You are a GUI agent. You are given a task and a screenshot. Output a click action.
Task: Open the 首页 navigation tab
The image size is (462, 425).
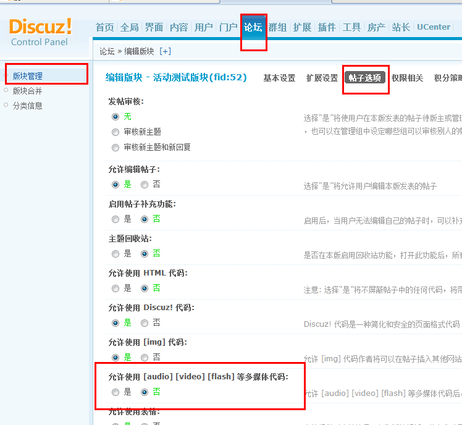[x=104, y=27]
